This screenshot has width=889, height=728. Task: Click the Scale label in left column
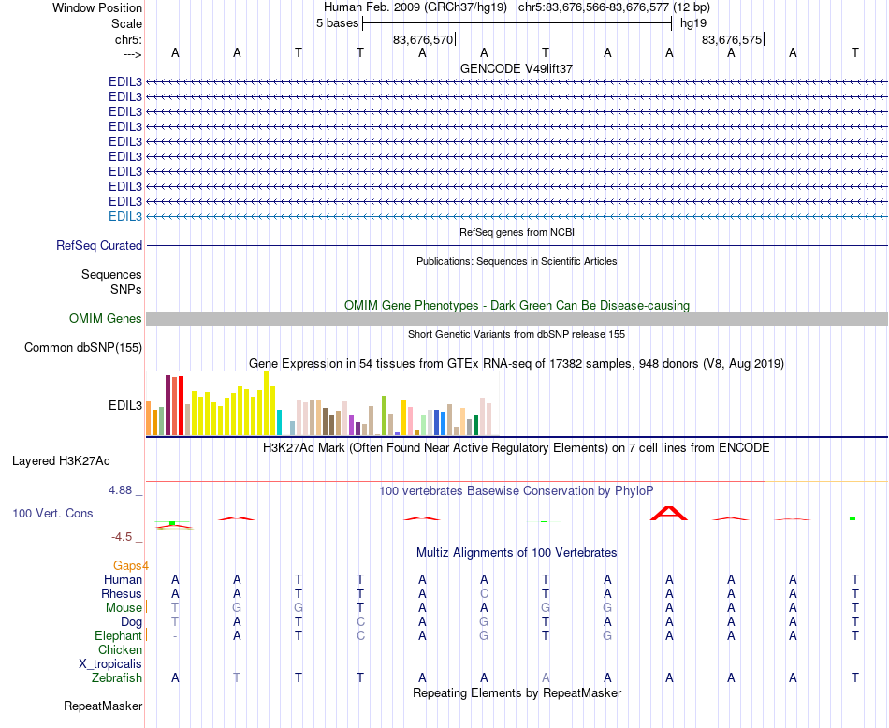tap(127, 23)
